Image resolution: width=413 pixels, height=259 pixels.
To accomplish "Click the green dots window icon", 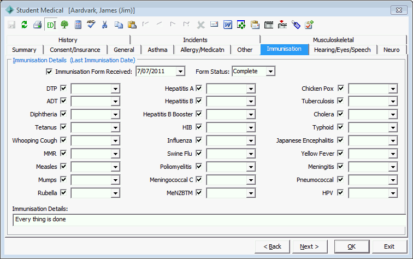I will point(241,25).
